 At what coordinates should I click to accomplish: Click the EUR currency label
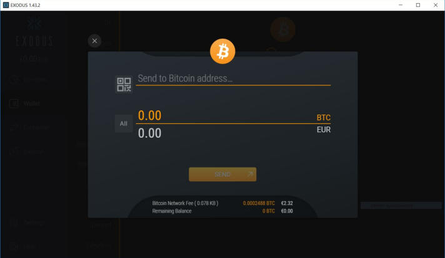pos(324,130)
